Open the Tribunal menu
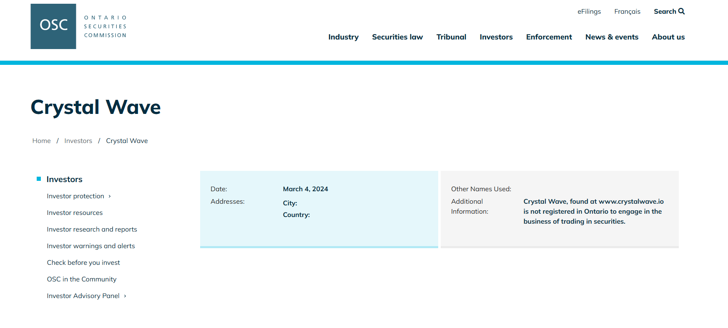Screen dimensions: 728x328 451,37
